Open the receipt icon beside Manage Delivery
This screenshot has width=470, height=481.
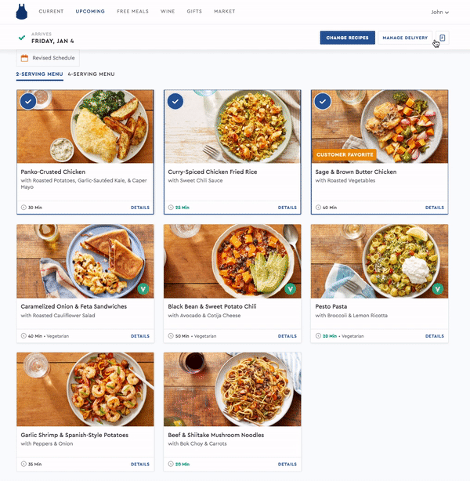coord(442,38)
